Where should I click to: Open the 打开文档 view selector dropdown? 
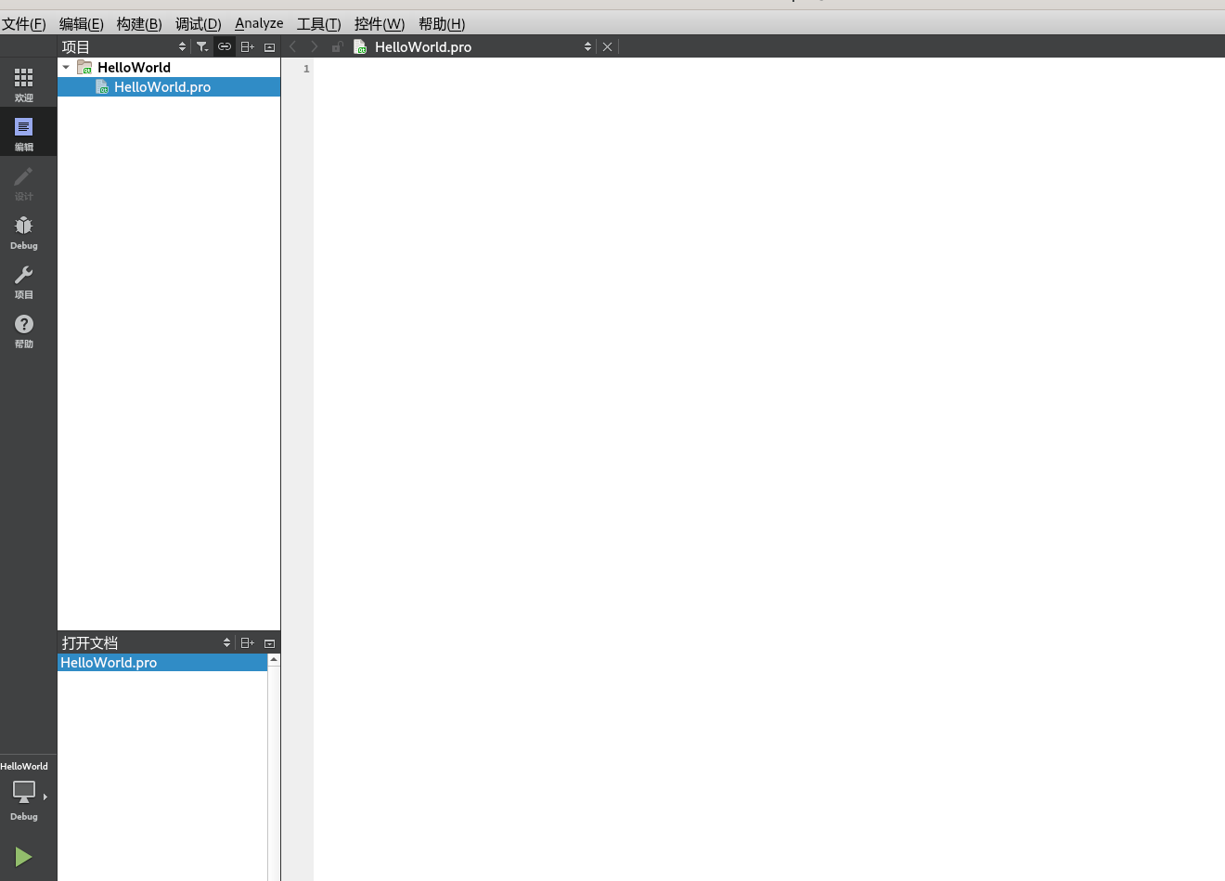tap(147, 642)
